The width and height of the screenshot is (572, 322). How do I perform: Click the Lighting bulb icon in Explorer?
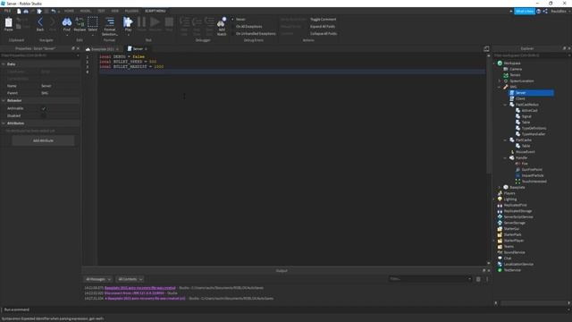point(500,199)
